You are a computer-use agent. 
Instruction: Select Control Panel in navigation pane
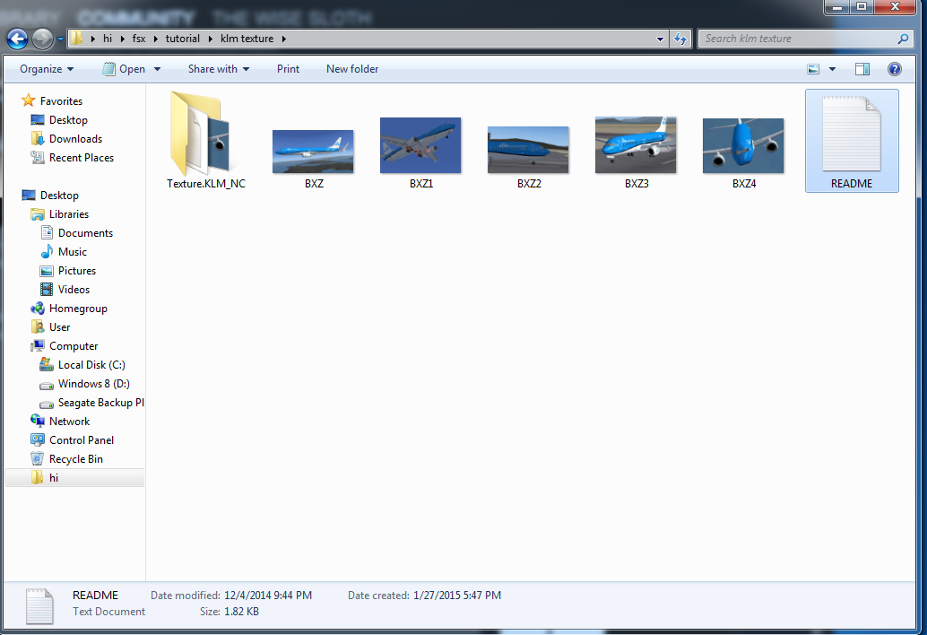tap(81, 439)
